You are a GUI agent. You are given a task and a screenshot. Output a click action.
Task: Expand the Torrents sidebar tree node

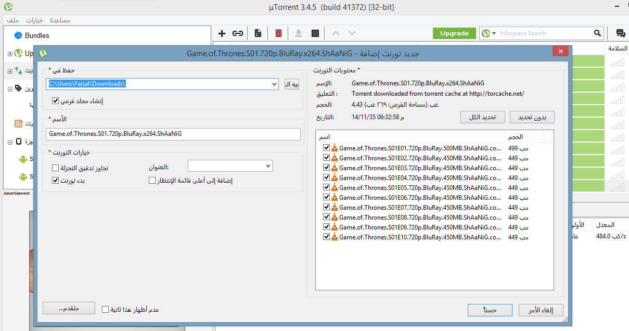10,71
